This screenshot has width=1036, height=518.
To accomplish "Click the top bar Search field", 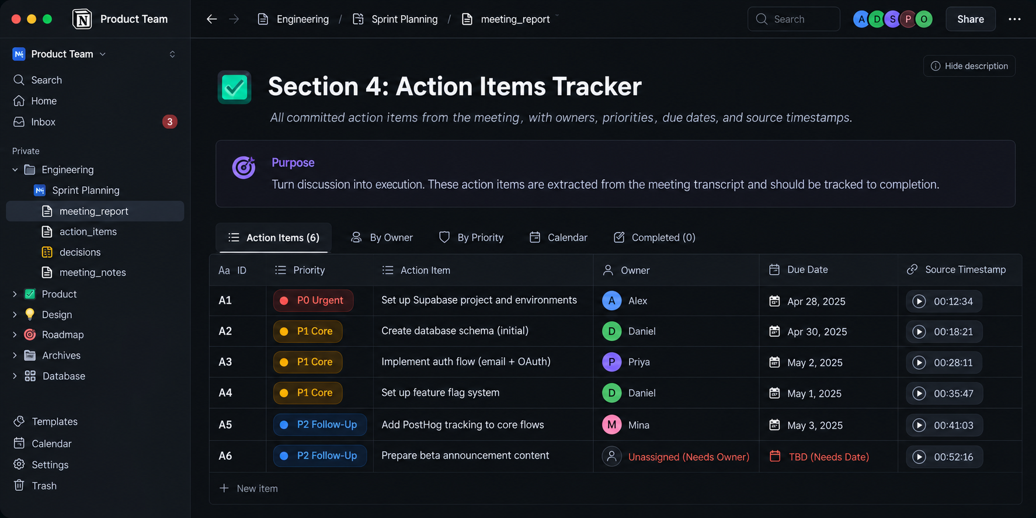I will point(794,19).
